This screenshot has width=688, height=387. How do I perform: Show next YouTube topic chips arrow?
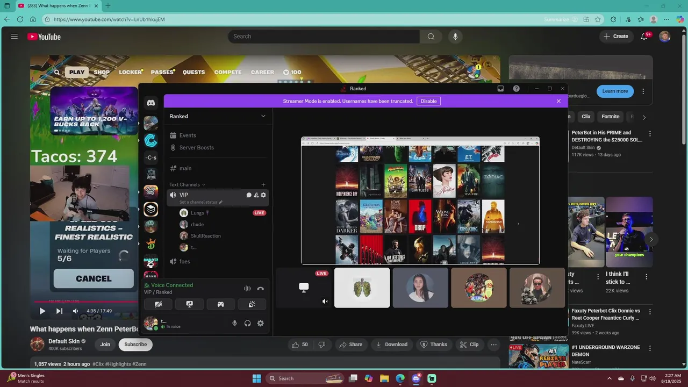tap(644, 117)
